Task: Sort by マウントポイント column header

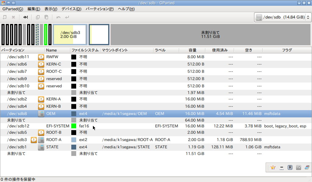Action: (x=127, y=50)
